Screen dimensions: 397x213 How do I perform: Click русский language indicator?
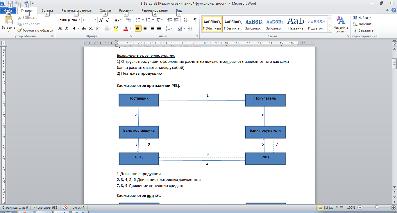78,208
